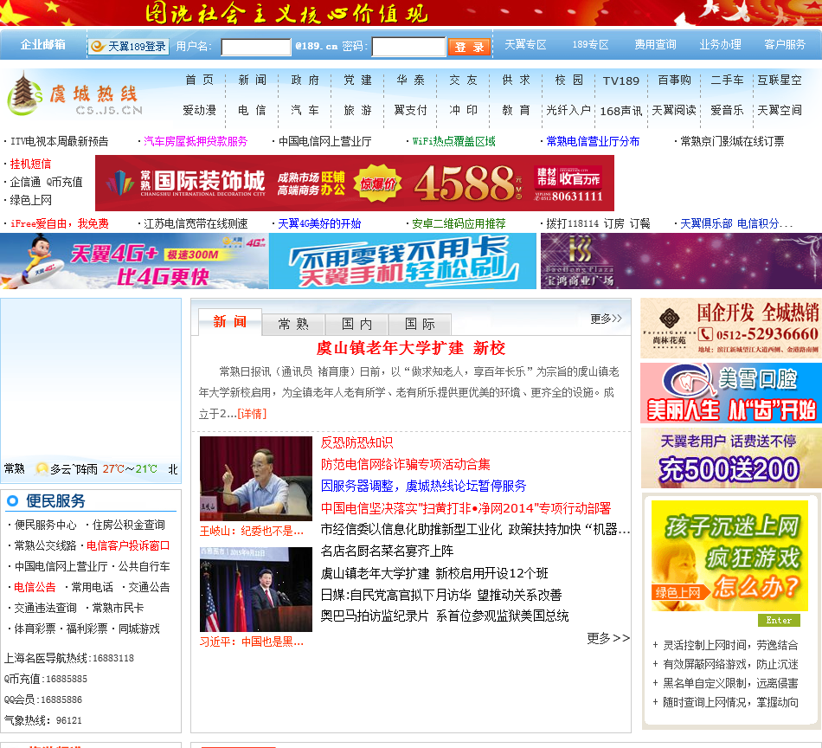
Task: Open the 百事购 navigation item
Action: tap(674, 80)
